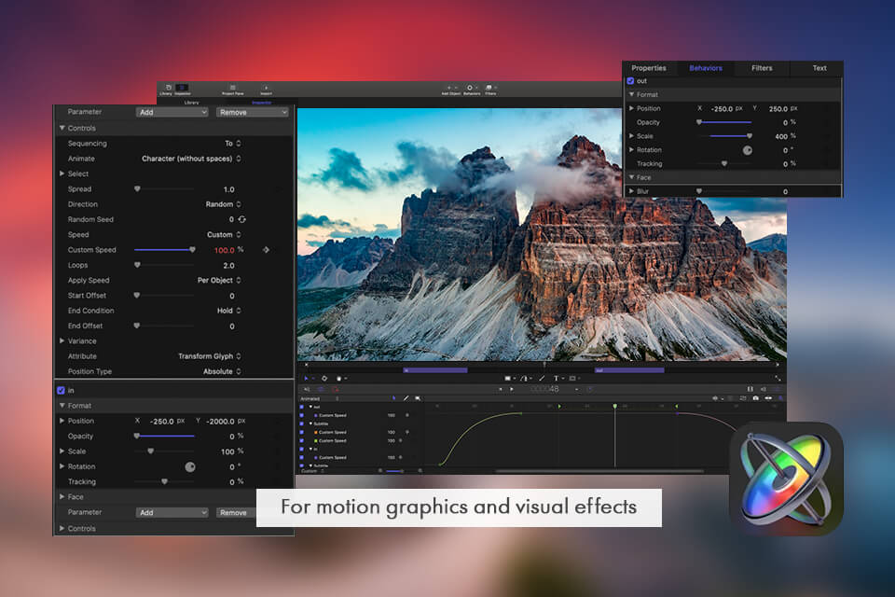Click the Inspector toolbar icon
Screen dimensions: 895x597
point(182,90)
